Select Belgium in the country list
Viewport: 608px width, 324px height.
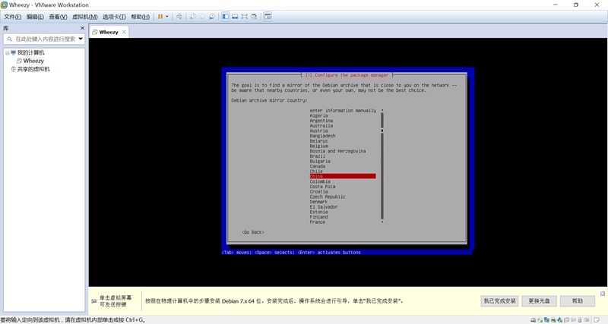(x=318, y=146)
